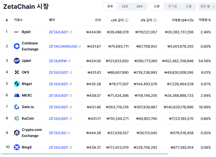Click external link icon beside ZETA/USD

(x=69, y=133)
